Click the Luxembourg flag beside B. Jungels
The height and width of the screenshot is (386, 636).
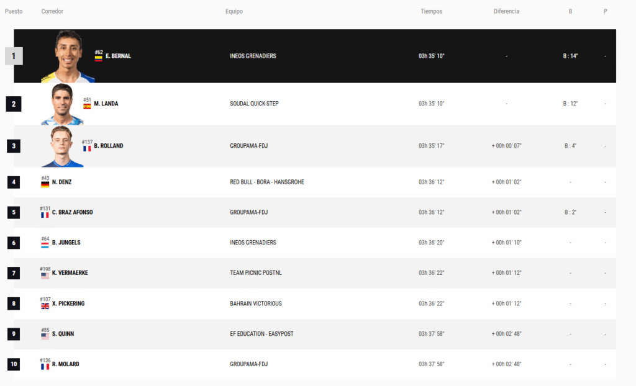pyautogui.click(x=45, y=245)
